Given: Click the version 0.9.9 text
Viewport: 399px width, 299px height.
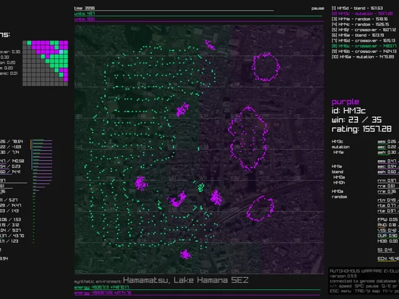Looking at the screenshot, I should point(343,276).
